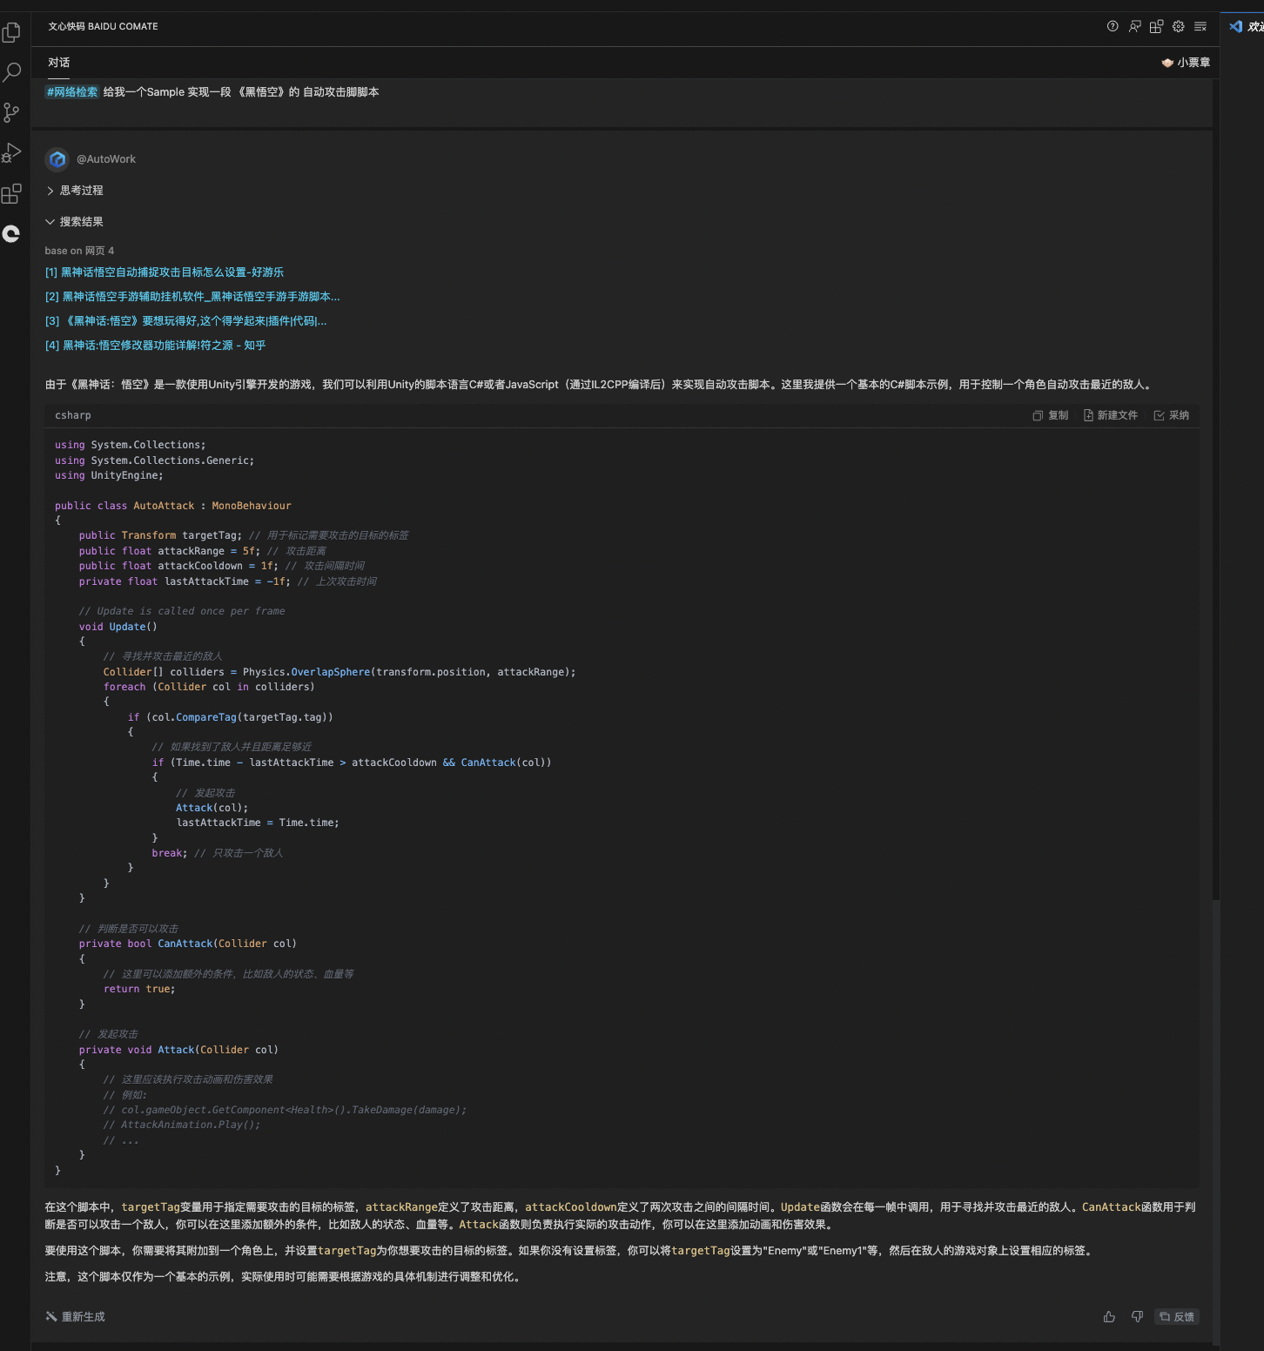This screenshot has width=1264, height=1351.
Task: Click the 'private void Attack' code line
Action: [178, 1050]
